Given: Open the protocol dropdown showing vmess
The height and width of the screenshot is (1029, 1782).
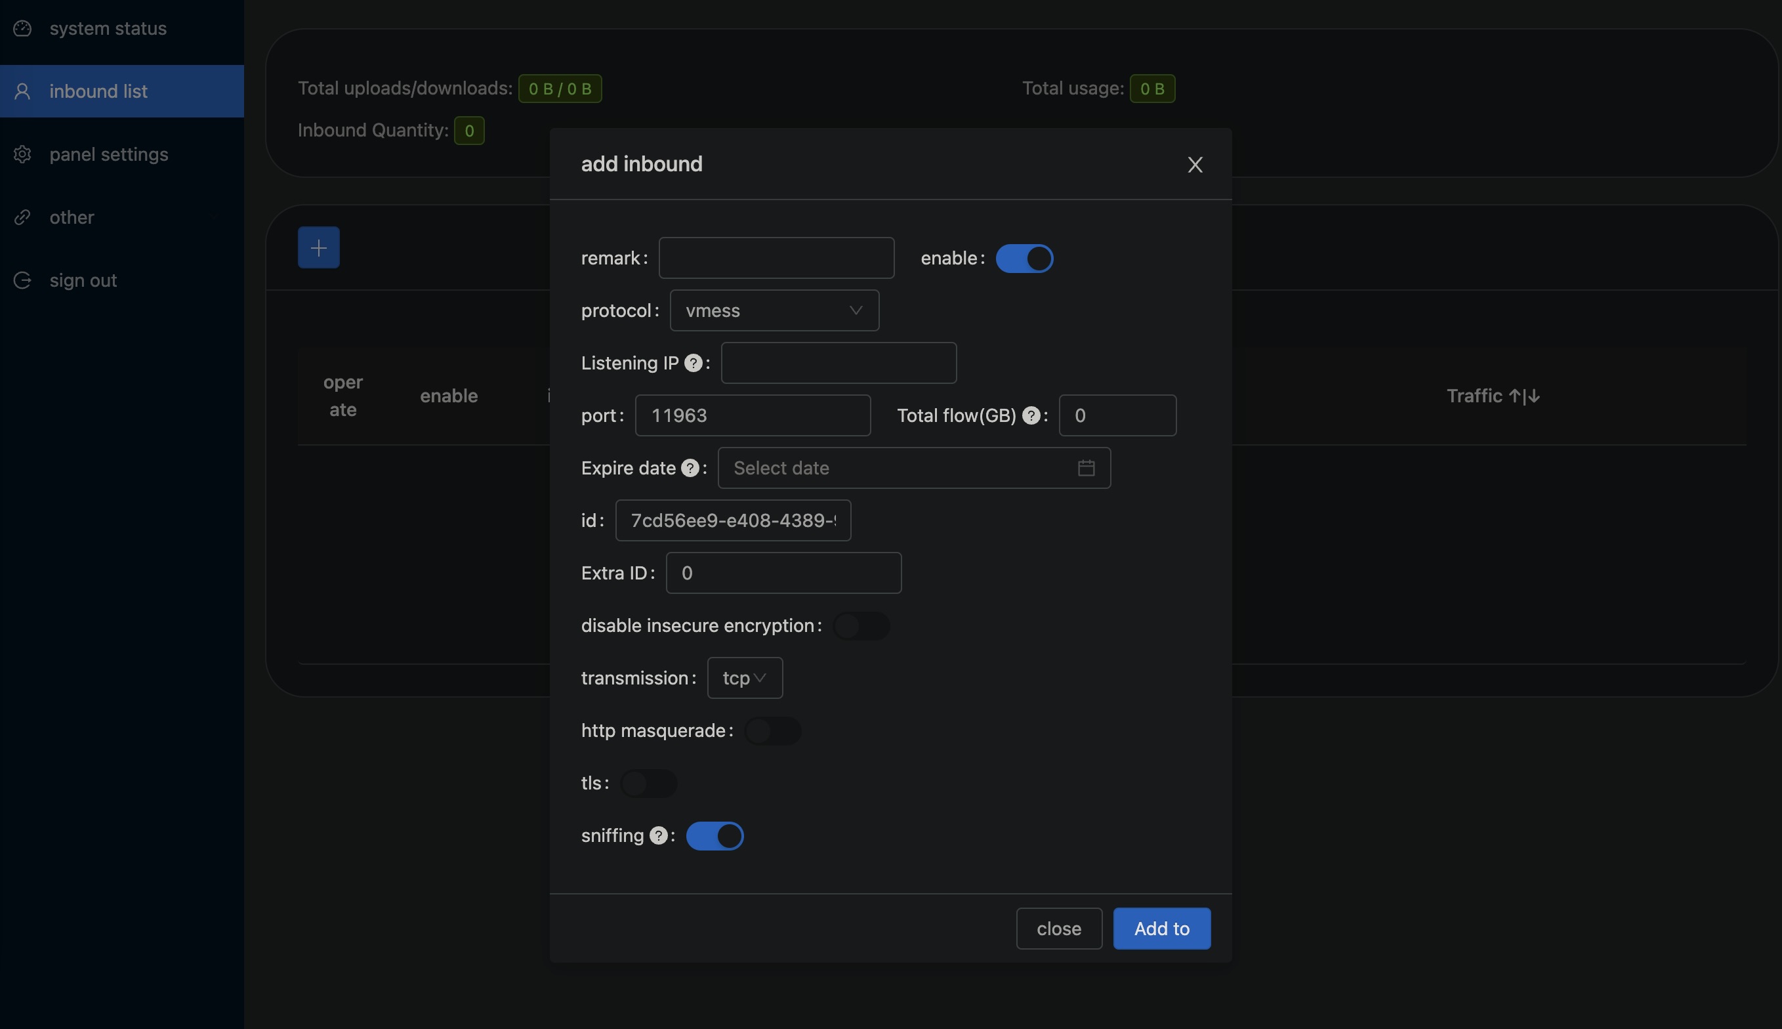Looking at the screenshot, I should click(774, 310).
